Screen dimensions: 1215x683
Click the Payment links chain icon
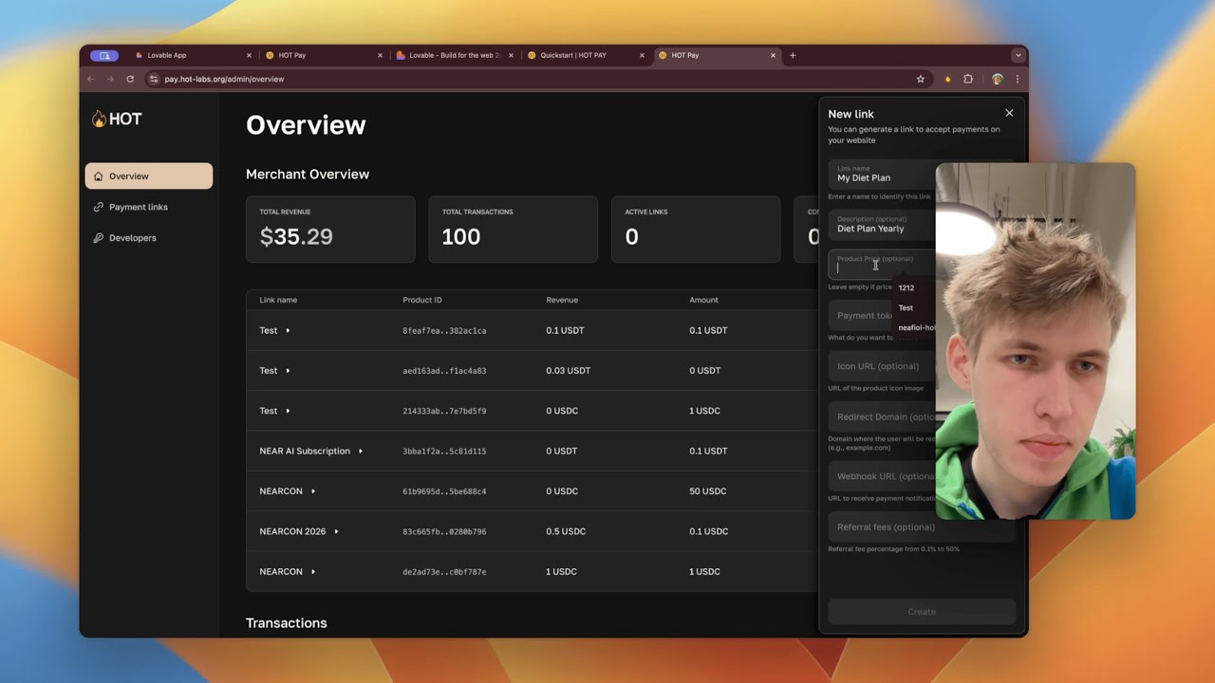[99, 207]
